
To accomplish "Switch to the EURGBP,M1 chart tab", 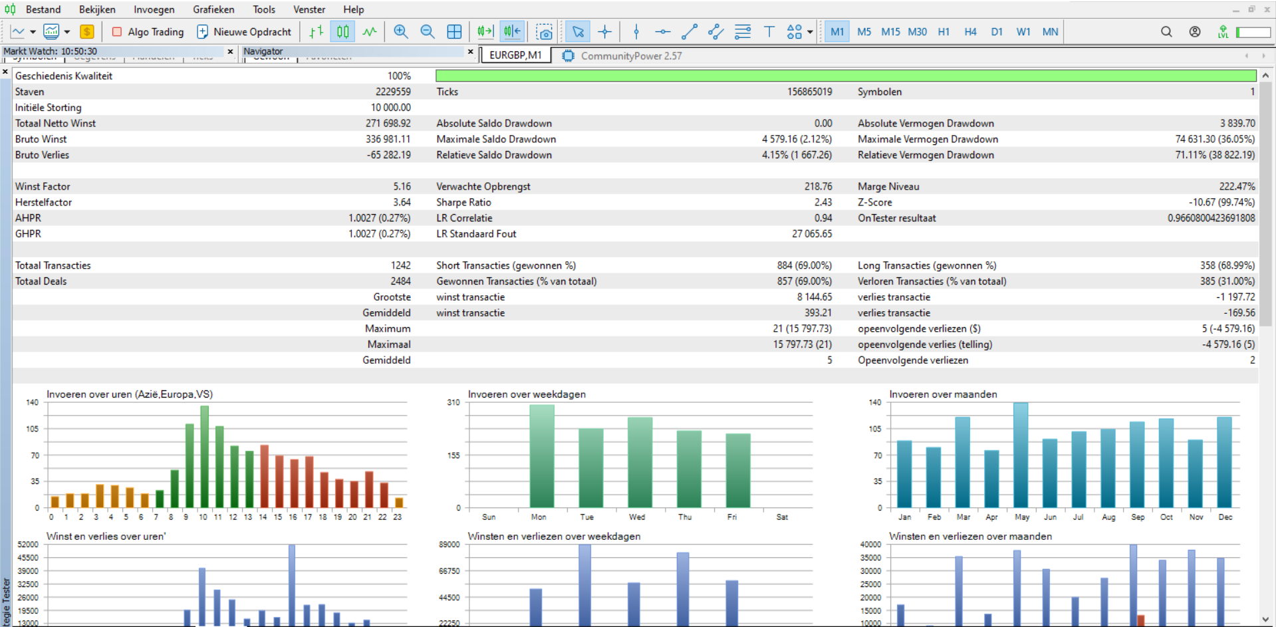I will coord(515,55).
